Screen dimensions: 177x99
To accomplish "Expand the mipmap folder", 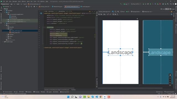I will 7,34.
